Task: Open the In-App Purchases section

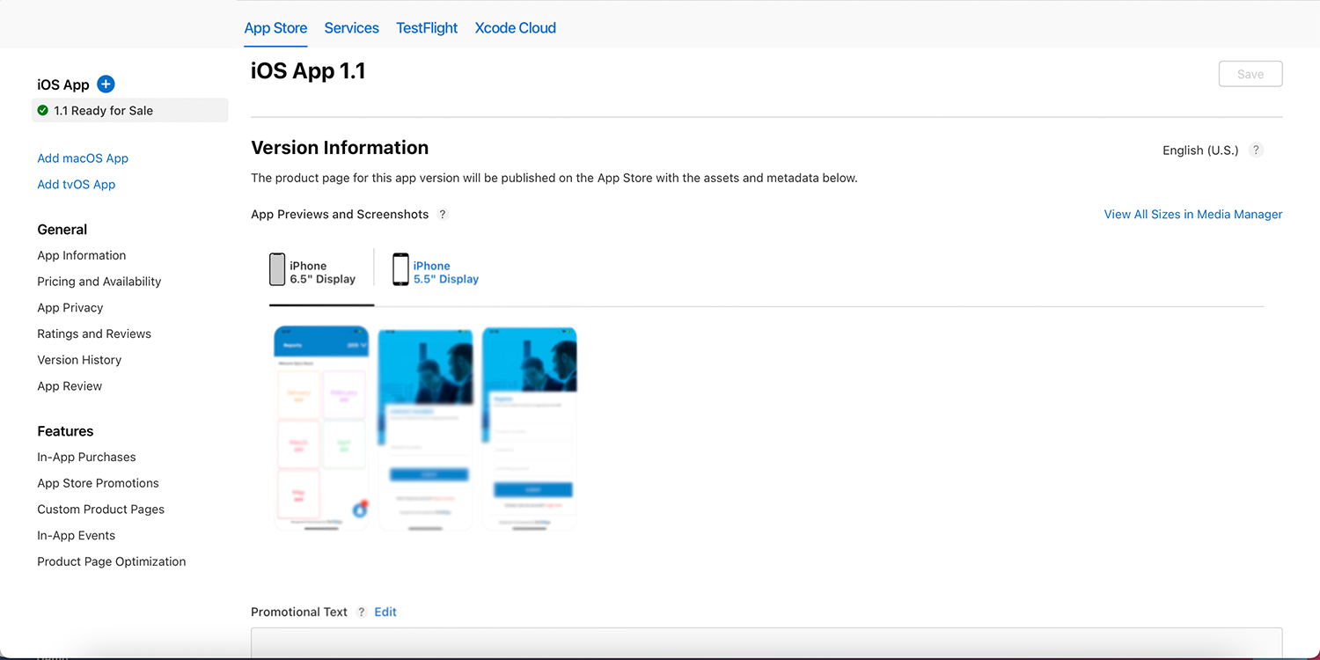Action: pos(86,457)
